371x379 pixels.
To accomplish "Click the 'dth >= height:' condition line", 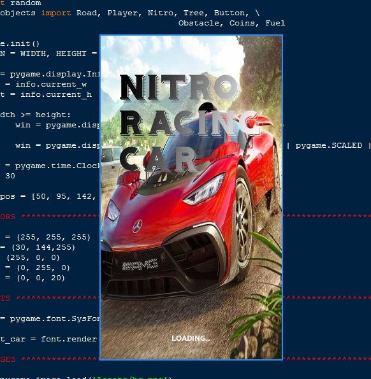I will (35, 115).
